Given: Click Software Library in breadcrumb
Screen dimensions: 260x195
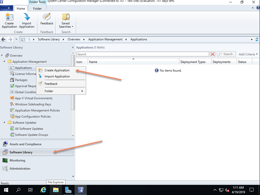Looking at the screenshot, I should coord(49,39).
